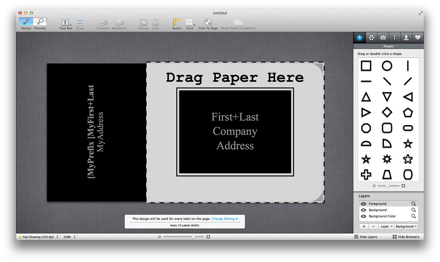Click the magnifier on Background Color layer
The image size is (440, 262).
pyautogui.click(x=413, y=216)
